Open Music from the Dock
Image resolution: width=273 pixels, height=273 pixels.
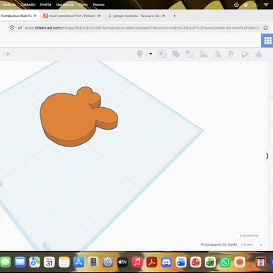(x=137, y=262)
